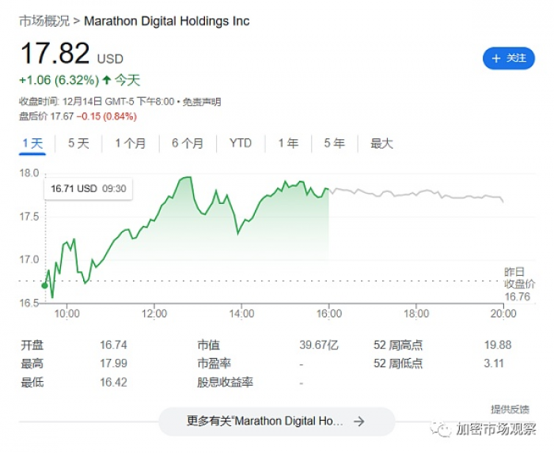Switch to the 5 天 chart range
The image size is (554, 453).
coord(78,143)
